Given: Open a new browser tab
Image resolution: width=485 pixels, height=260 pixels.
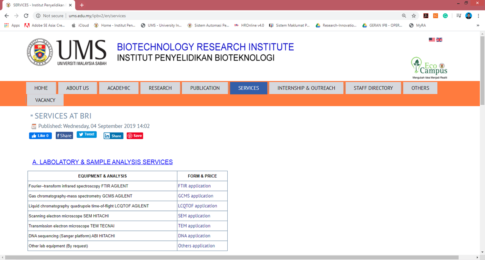Looking at the screenshot, I should coord(82,5).
